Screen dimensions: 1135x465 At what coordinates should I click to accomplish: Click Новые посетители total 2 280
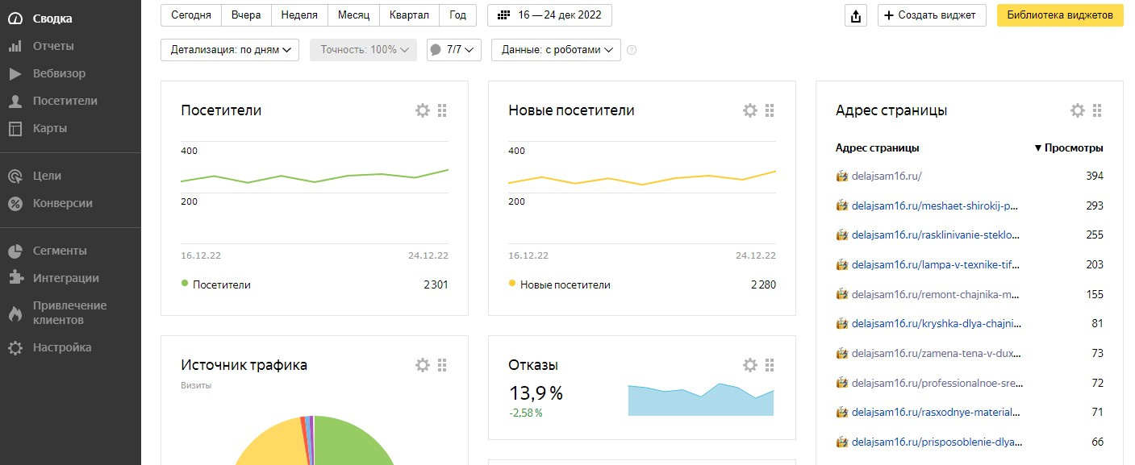[x=763, y=284]
